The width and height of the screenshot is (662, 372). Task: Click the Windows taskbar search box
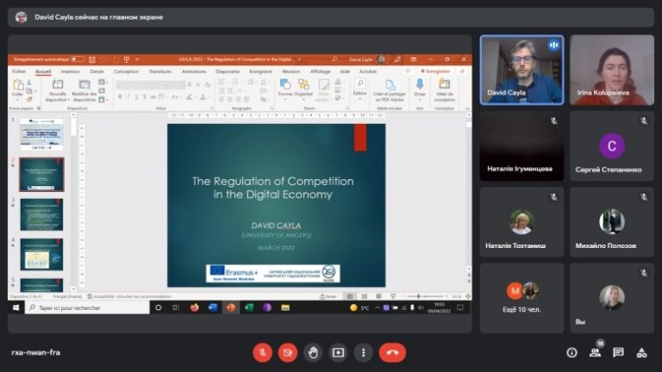pyautogui.click(x=88, y=307)
